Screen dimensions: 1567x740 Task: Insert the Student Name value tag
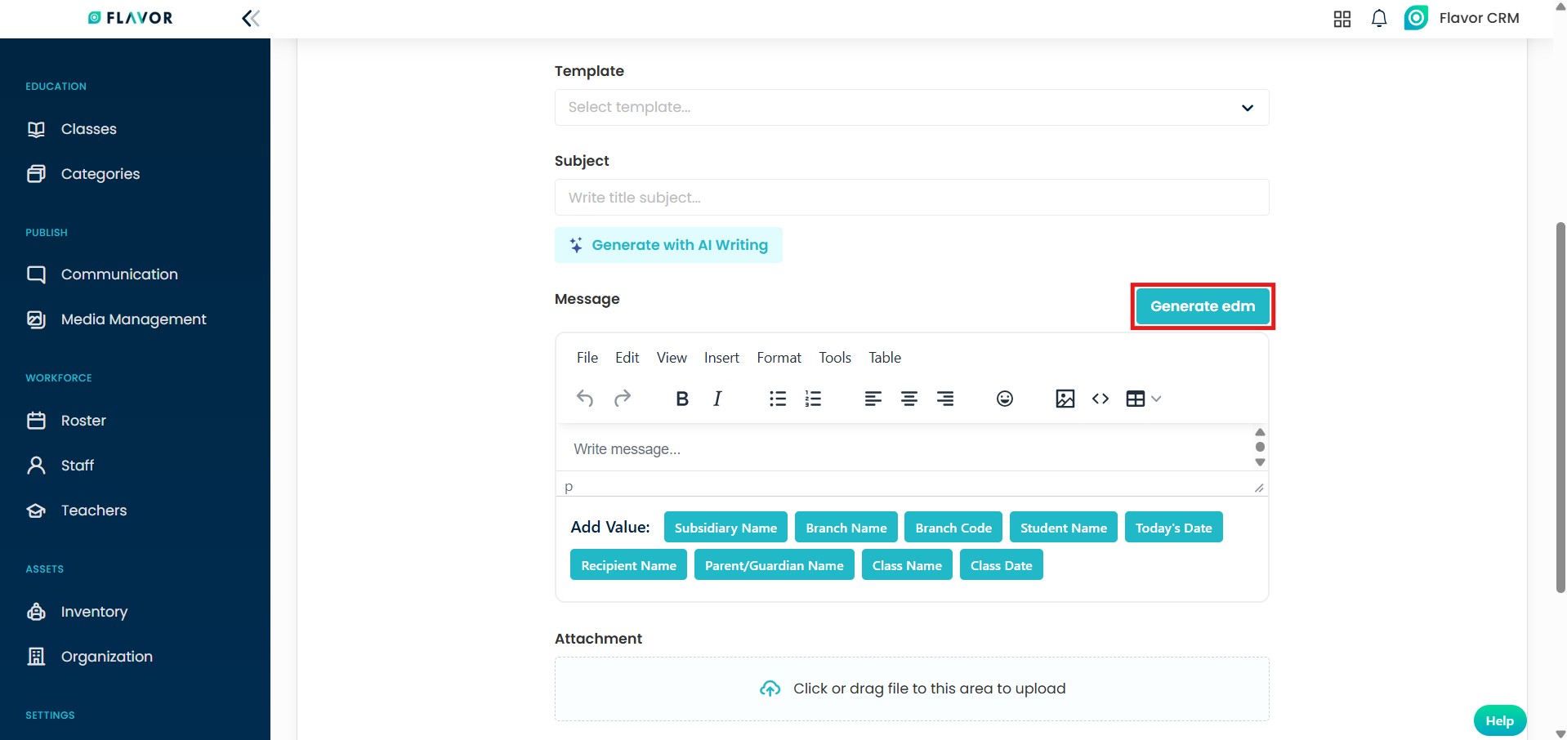pyautogui.click(x=1063, y=528)
